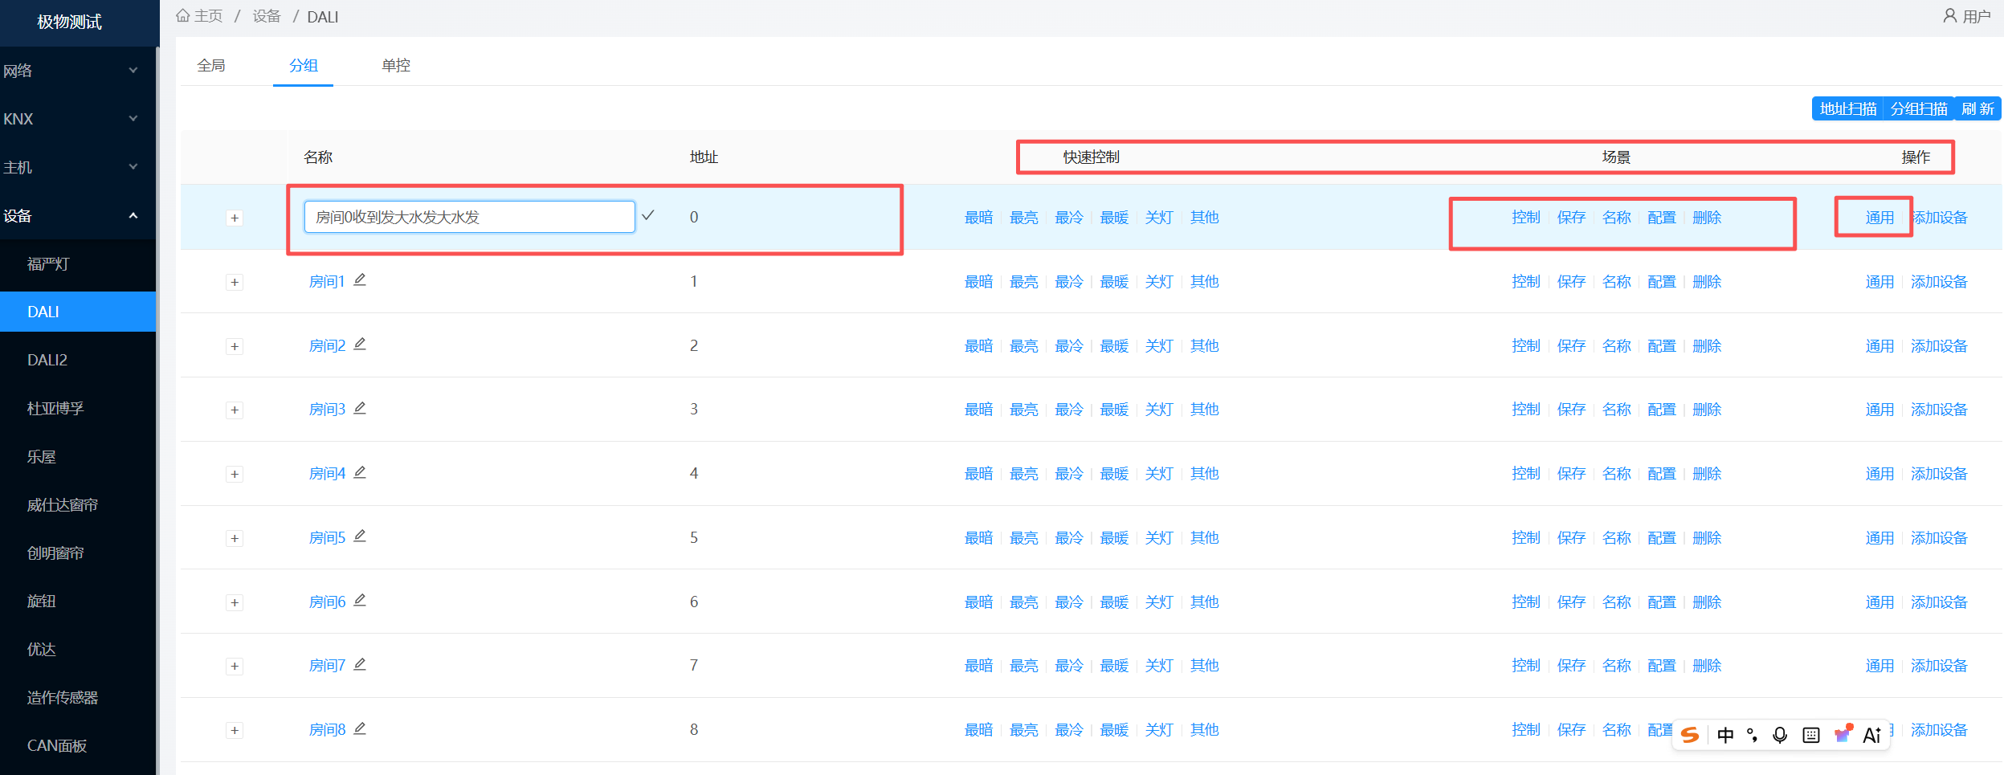Open CAN面板 in the sidebar
The width and height of the screenshot is (2004, 775).
[x=78, y=745]
